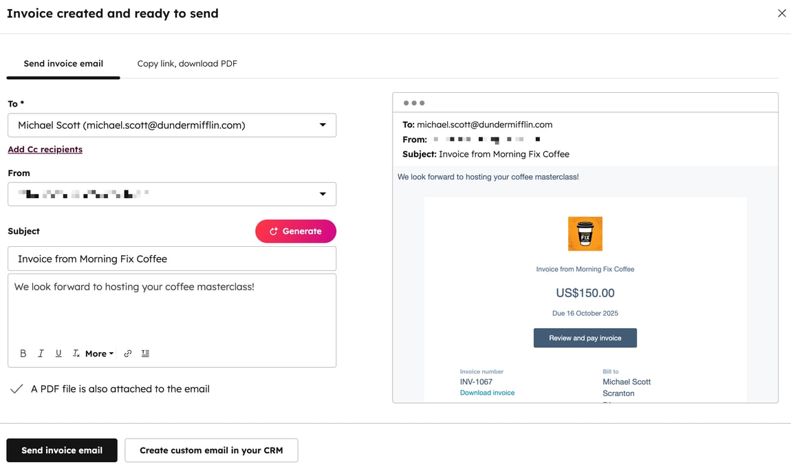Screen dimensions: 791x469
Task: Choose Create custom email in your CRM
Action: [x=210, y=450]
